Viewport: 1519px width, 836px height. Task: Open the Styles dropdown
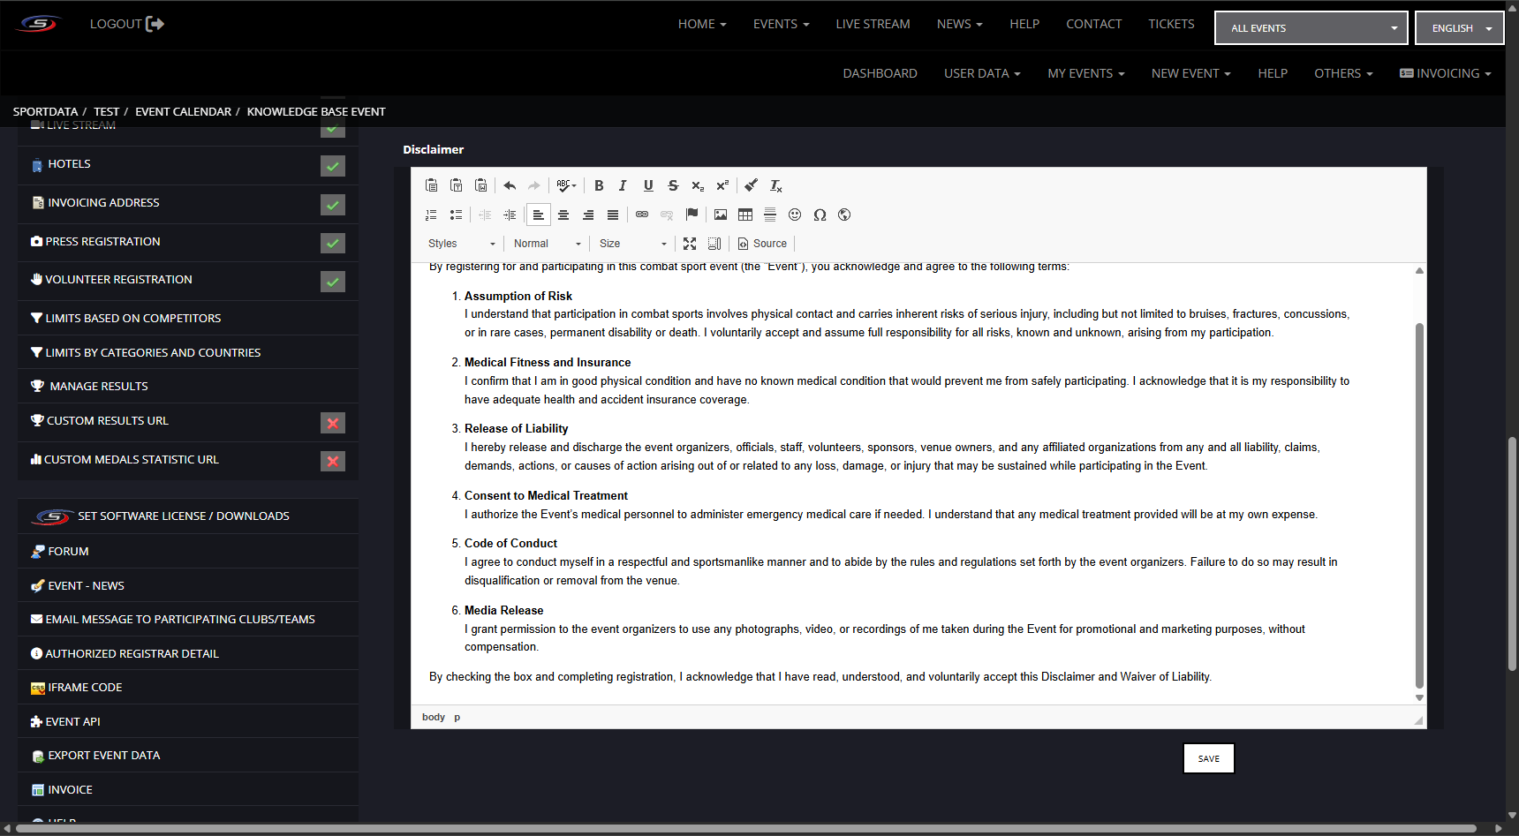point(462,244)
